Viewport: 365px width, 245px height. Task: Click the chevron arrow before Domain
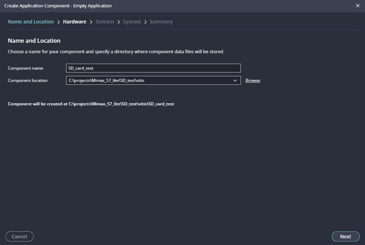pos(91,22)
